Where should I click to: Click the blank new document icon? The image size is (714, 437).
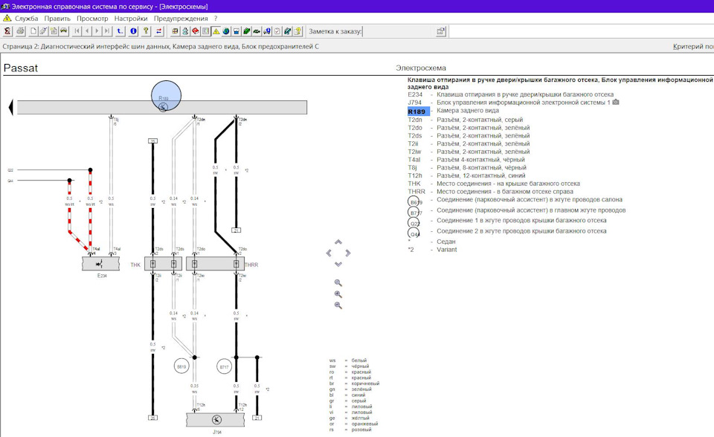tap(33, 31)
